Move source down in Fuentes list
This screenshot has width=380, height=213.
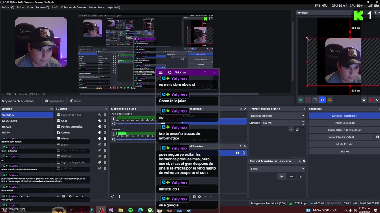[x=83, y=196]
